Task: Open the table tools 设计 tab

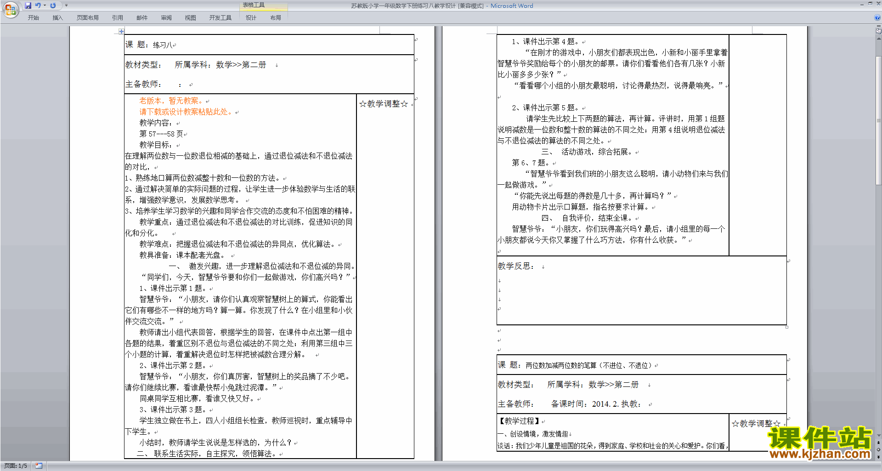Action: [251, 17]
